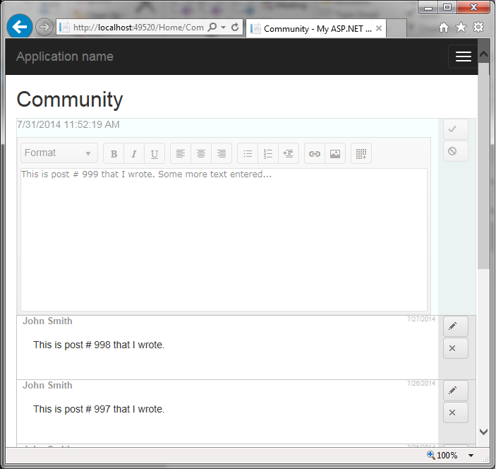Open the address bar autocomplete dropdown arrow
496x469 pixels.
[x=224, y=28]
